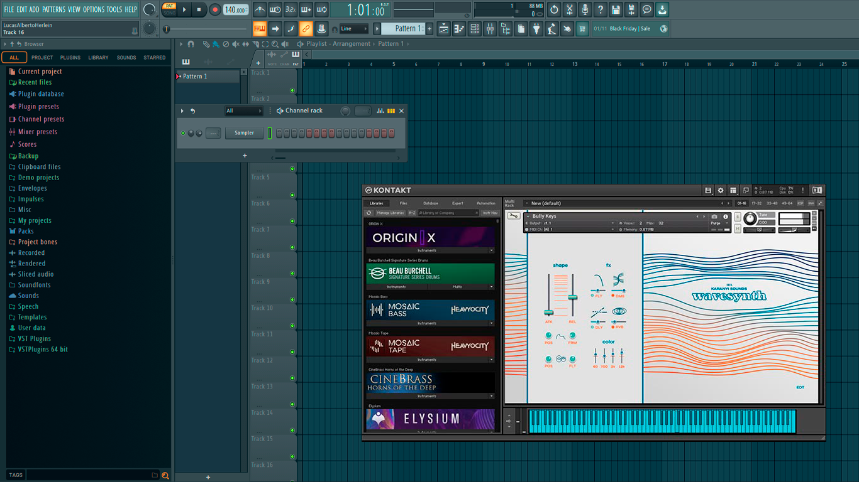The height and width of the screenshot is (482, 859).
Task: Open ORIGIN X Instruments dropdown arrow
Action: (x=492, y=250)
